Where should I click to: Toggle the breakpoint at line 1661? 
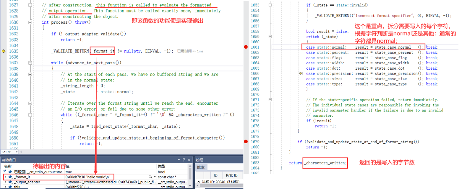pos(246,47)
